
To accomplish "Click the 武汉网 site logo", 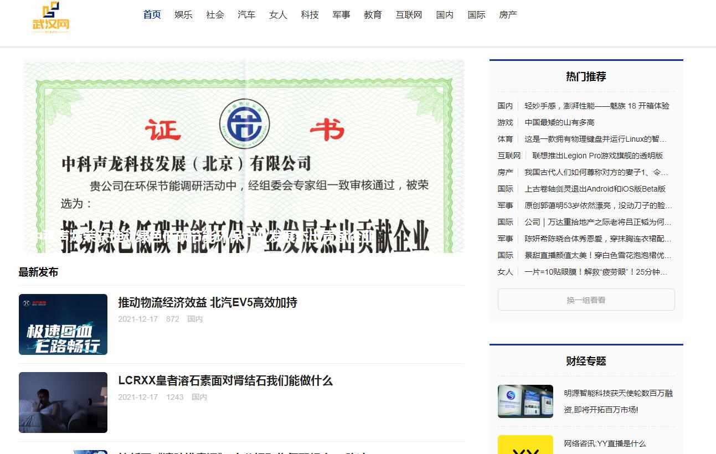I will tap(51, 18).
